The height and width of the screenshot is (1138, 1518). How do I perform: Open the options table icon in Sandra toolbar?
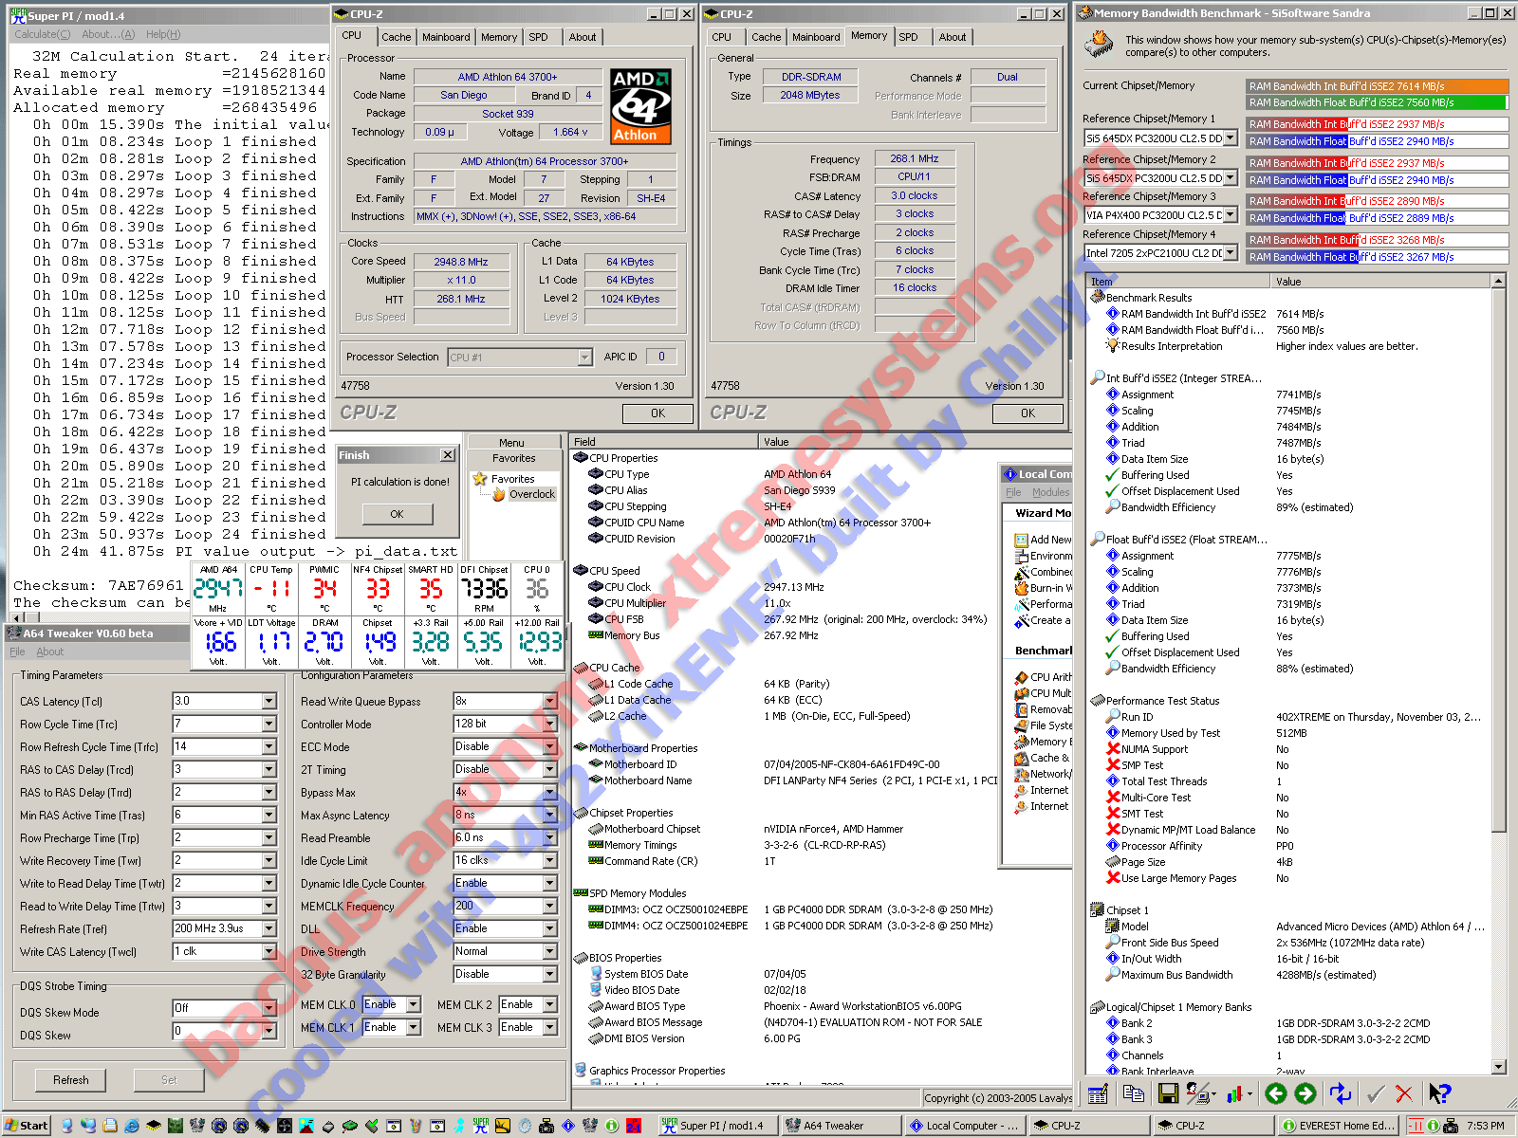pyautogui.click(x=1098, y=1093)
